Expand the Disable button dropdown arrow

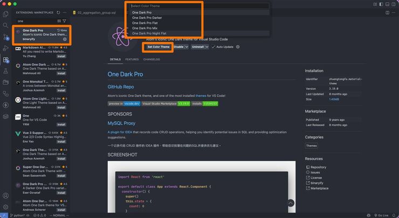tap(187, 47)
